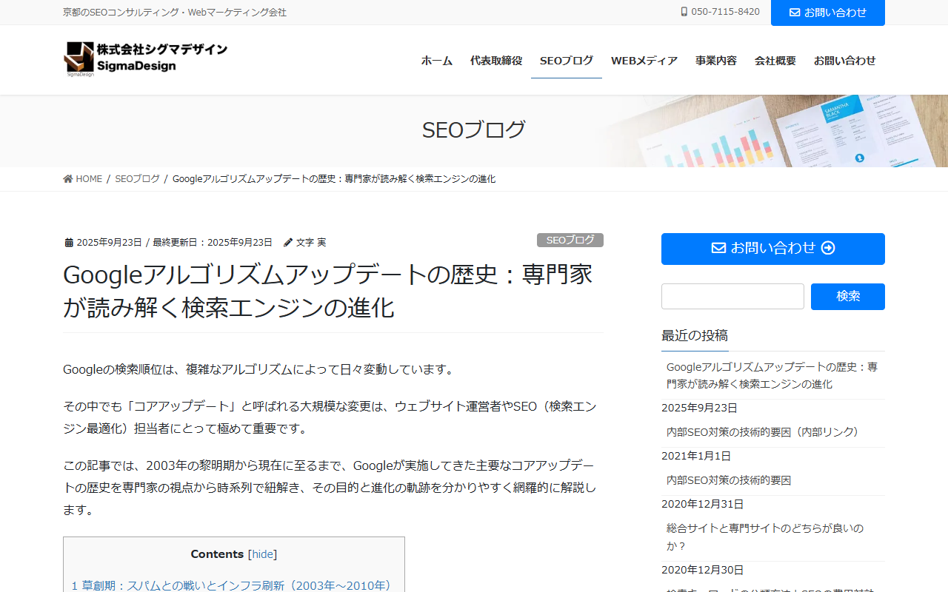
Task: Click the phone icon beside 050-7115-8420
Action: (683, 11)
